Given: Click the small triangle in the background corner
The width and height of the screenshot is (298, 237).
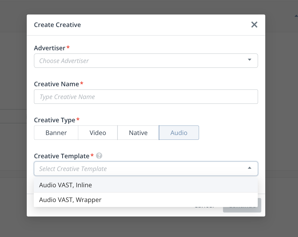Looking at the screenshot, I should point(296,15).
